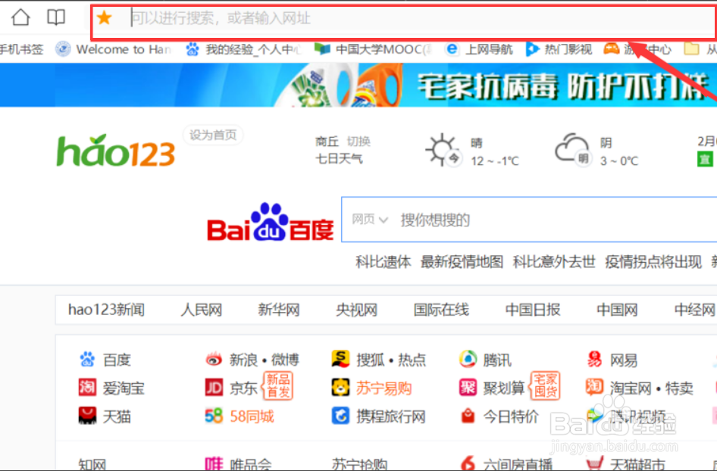Select the 中国日报 tab
Viewport: 717px width, 471px height.
[532, 310]
